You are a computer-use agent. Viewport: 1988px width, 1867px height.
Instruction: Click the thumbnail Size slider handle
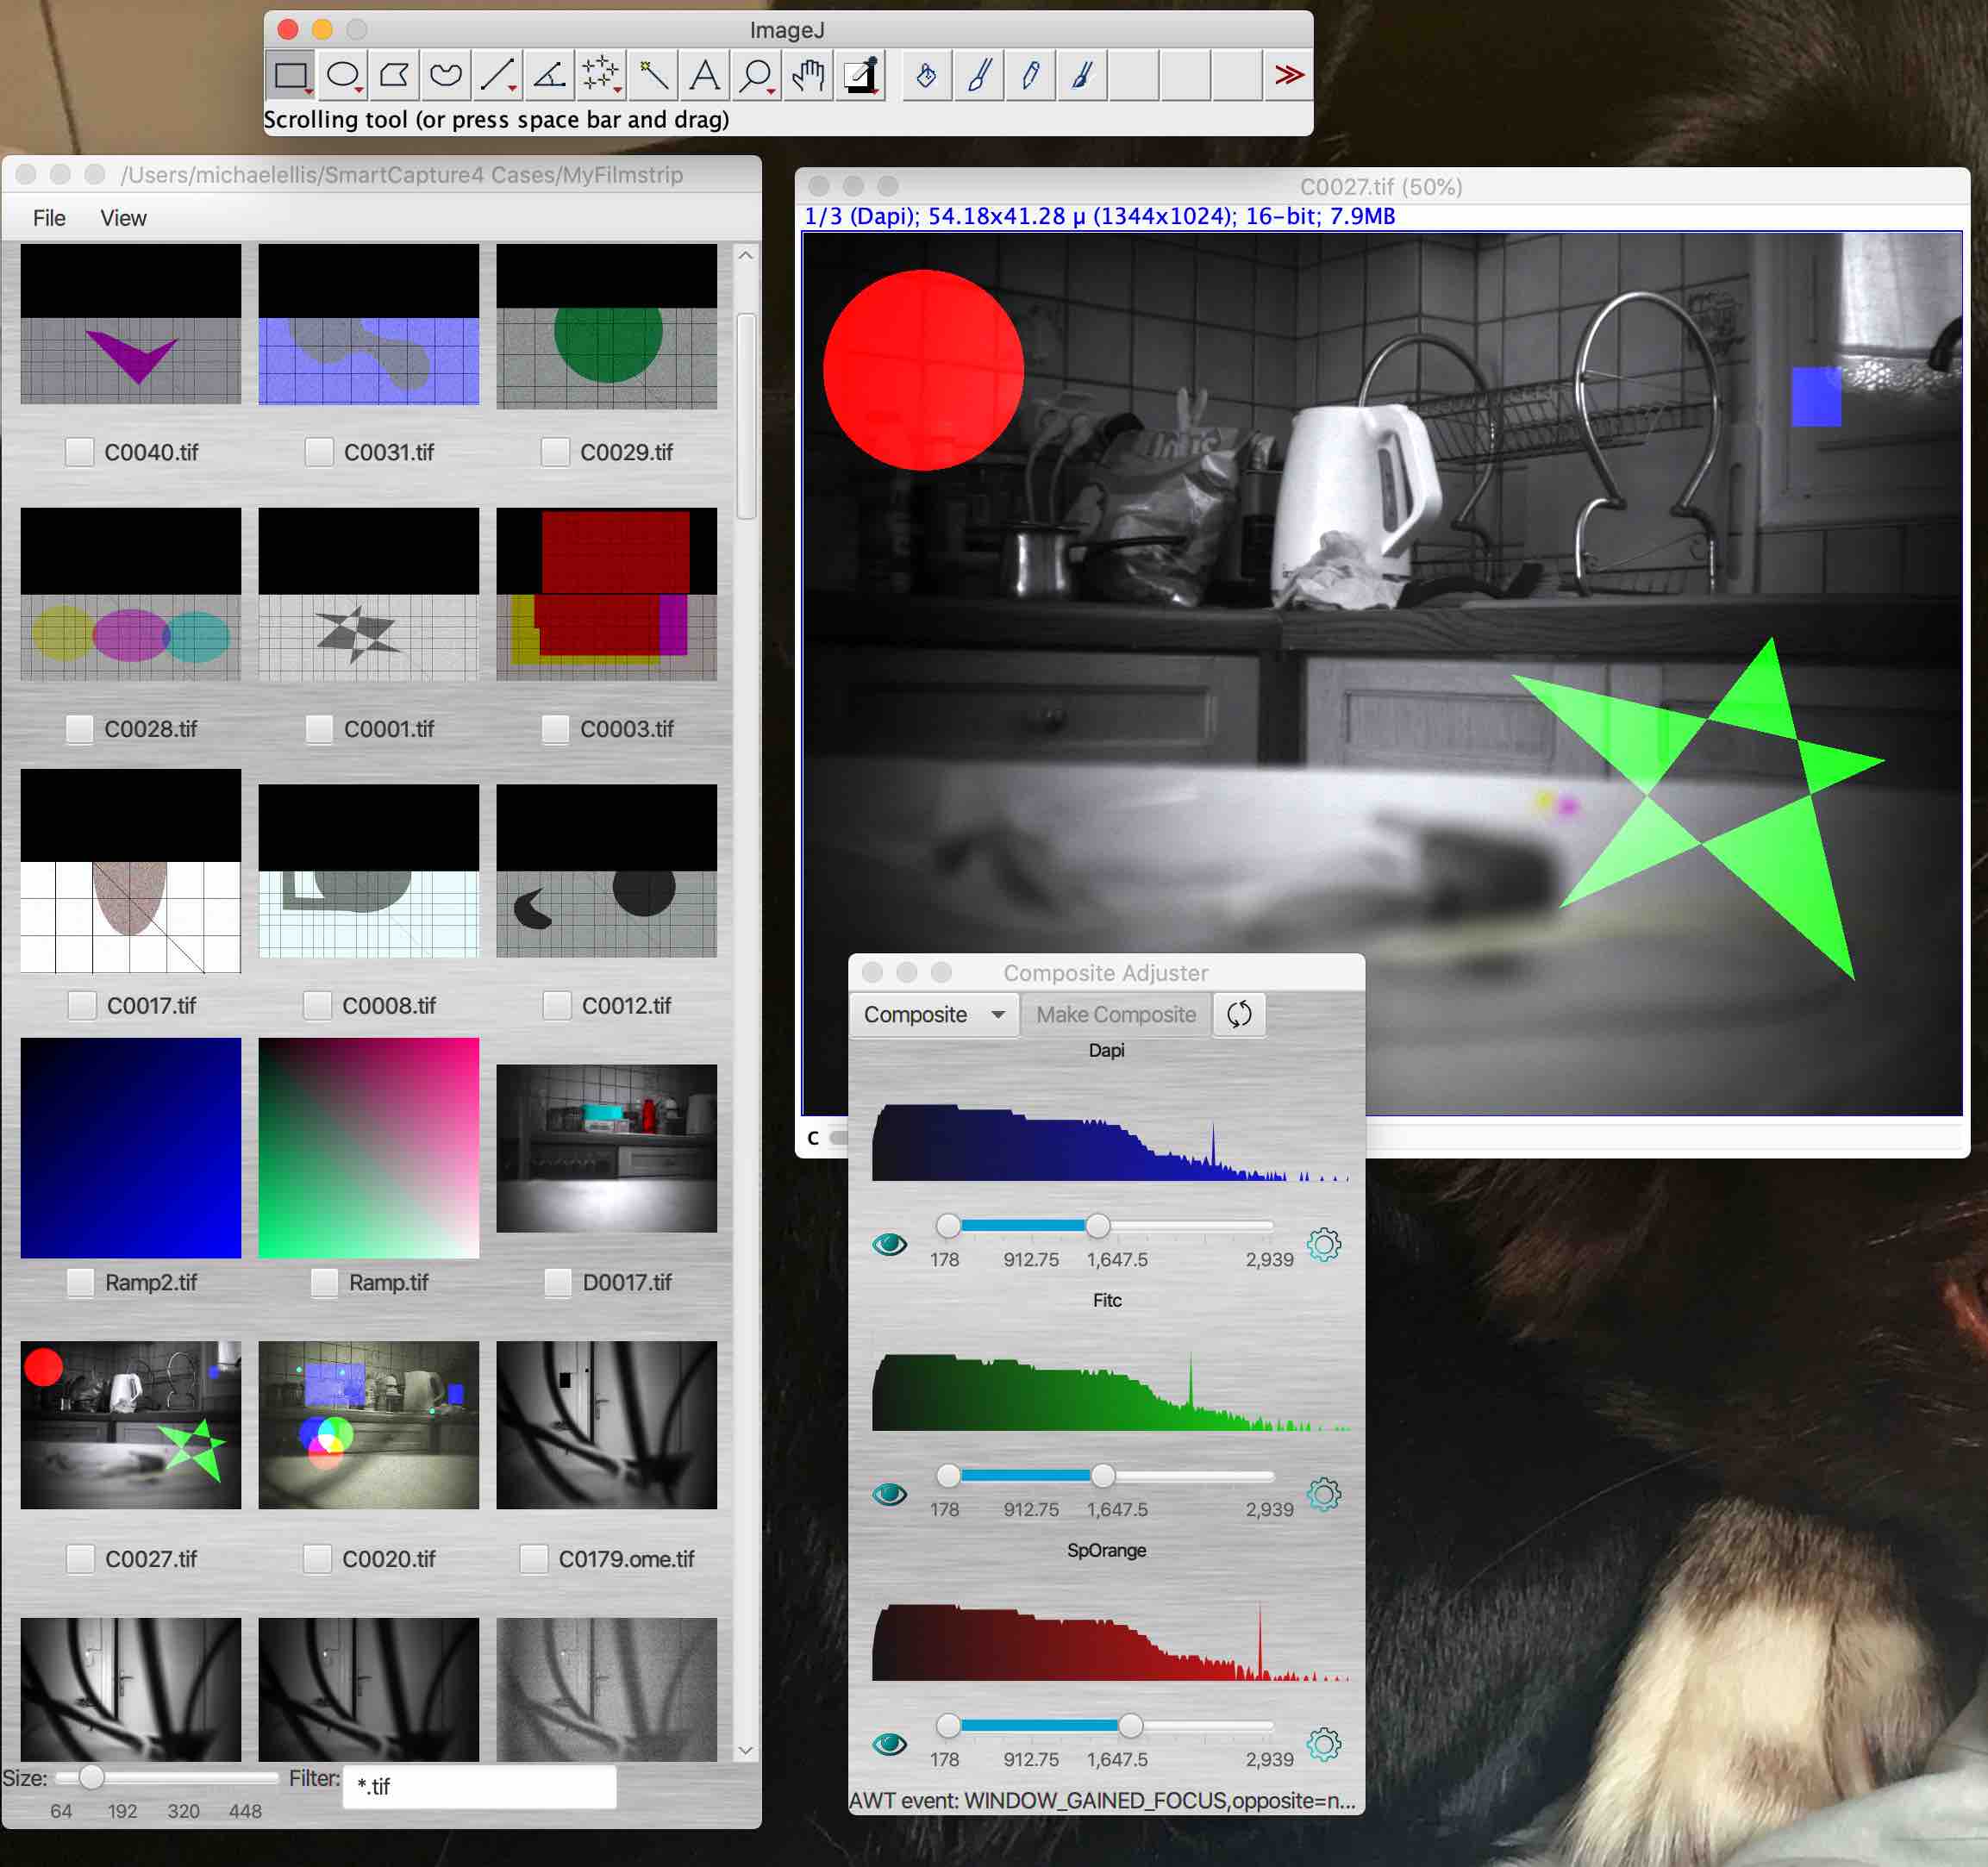point(91,1777)
